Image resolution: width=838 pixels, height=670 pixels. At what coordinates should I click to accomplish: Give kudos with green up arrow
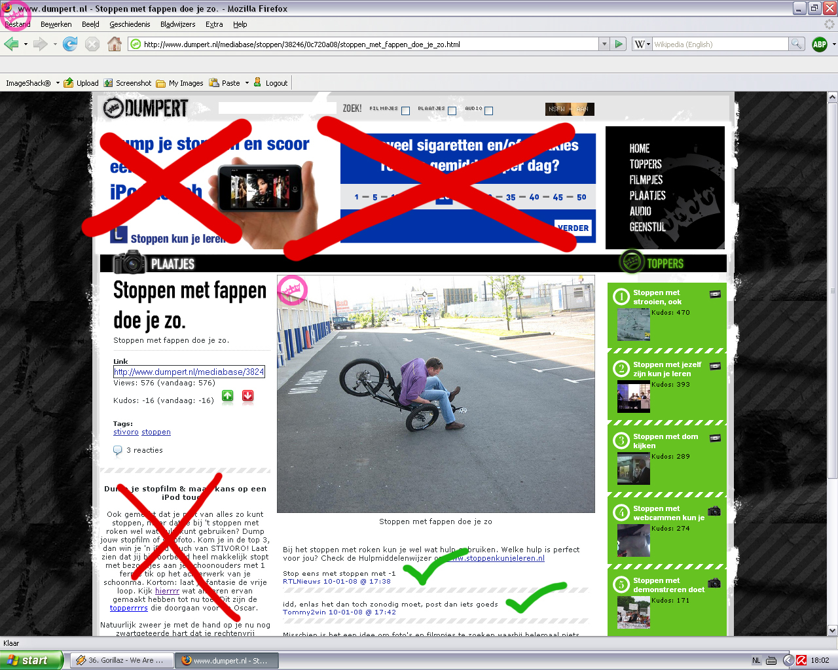point(227,396)
